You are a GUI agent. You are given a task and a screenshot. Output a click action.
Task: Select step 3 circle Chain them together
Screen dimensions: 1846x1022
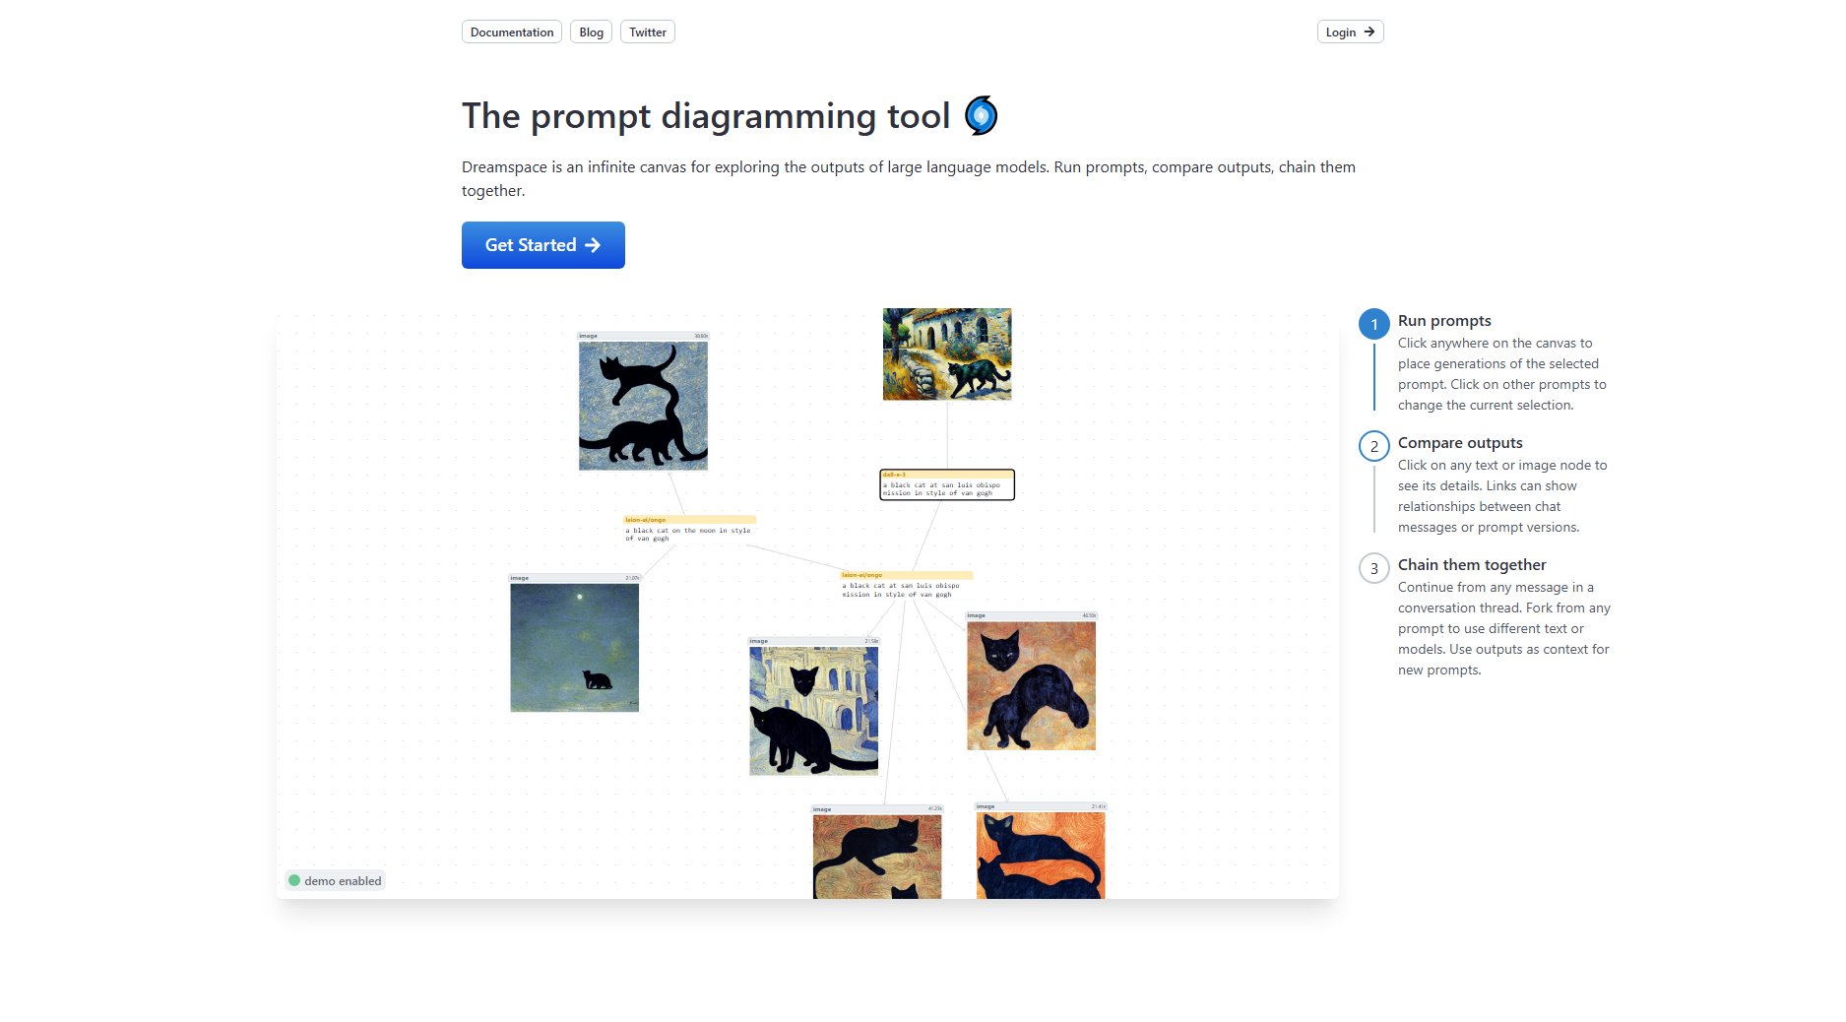pos(1374,568)
